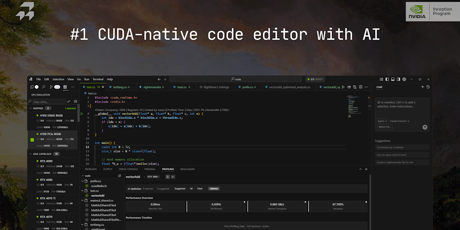Click the Optimize button in AI Optimize bar
This screenshot has height=230, width=460.
point(214,189)
